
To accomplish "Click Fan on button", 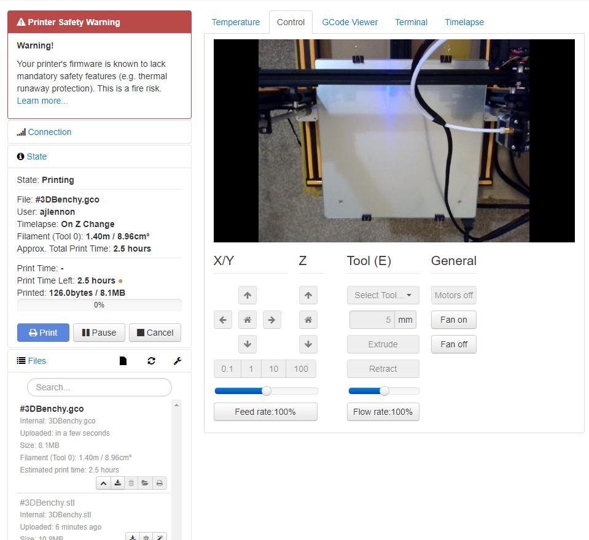I will pyautogui.click(x=454, y=320).
